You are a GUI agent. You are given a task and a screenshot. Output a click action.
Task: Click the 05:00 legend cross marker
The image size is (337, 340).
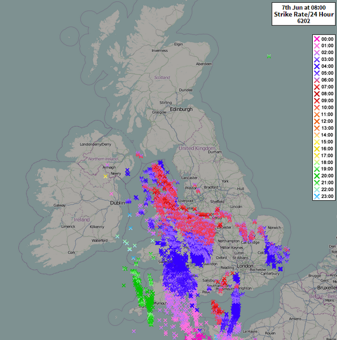pyautogui.click(x=317, y=73)
